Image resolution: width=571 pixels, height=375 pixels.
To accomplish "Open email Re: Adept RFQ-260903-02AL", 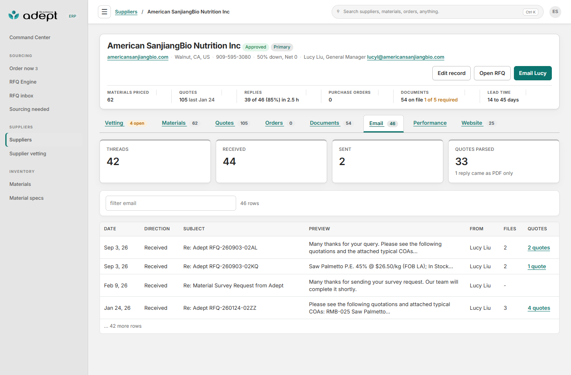I will pos(220,248).
